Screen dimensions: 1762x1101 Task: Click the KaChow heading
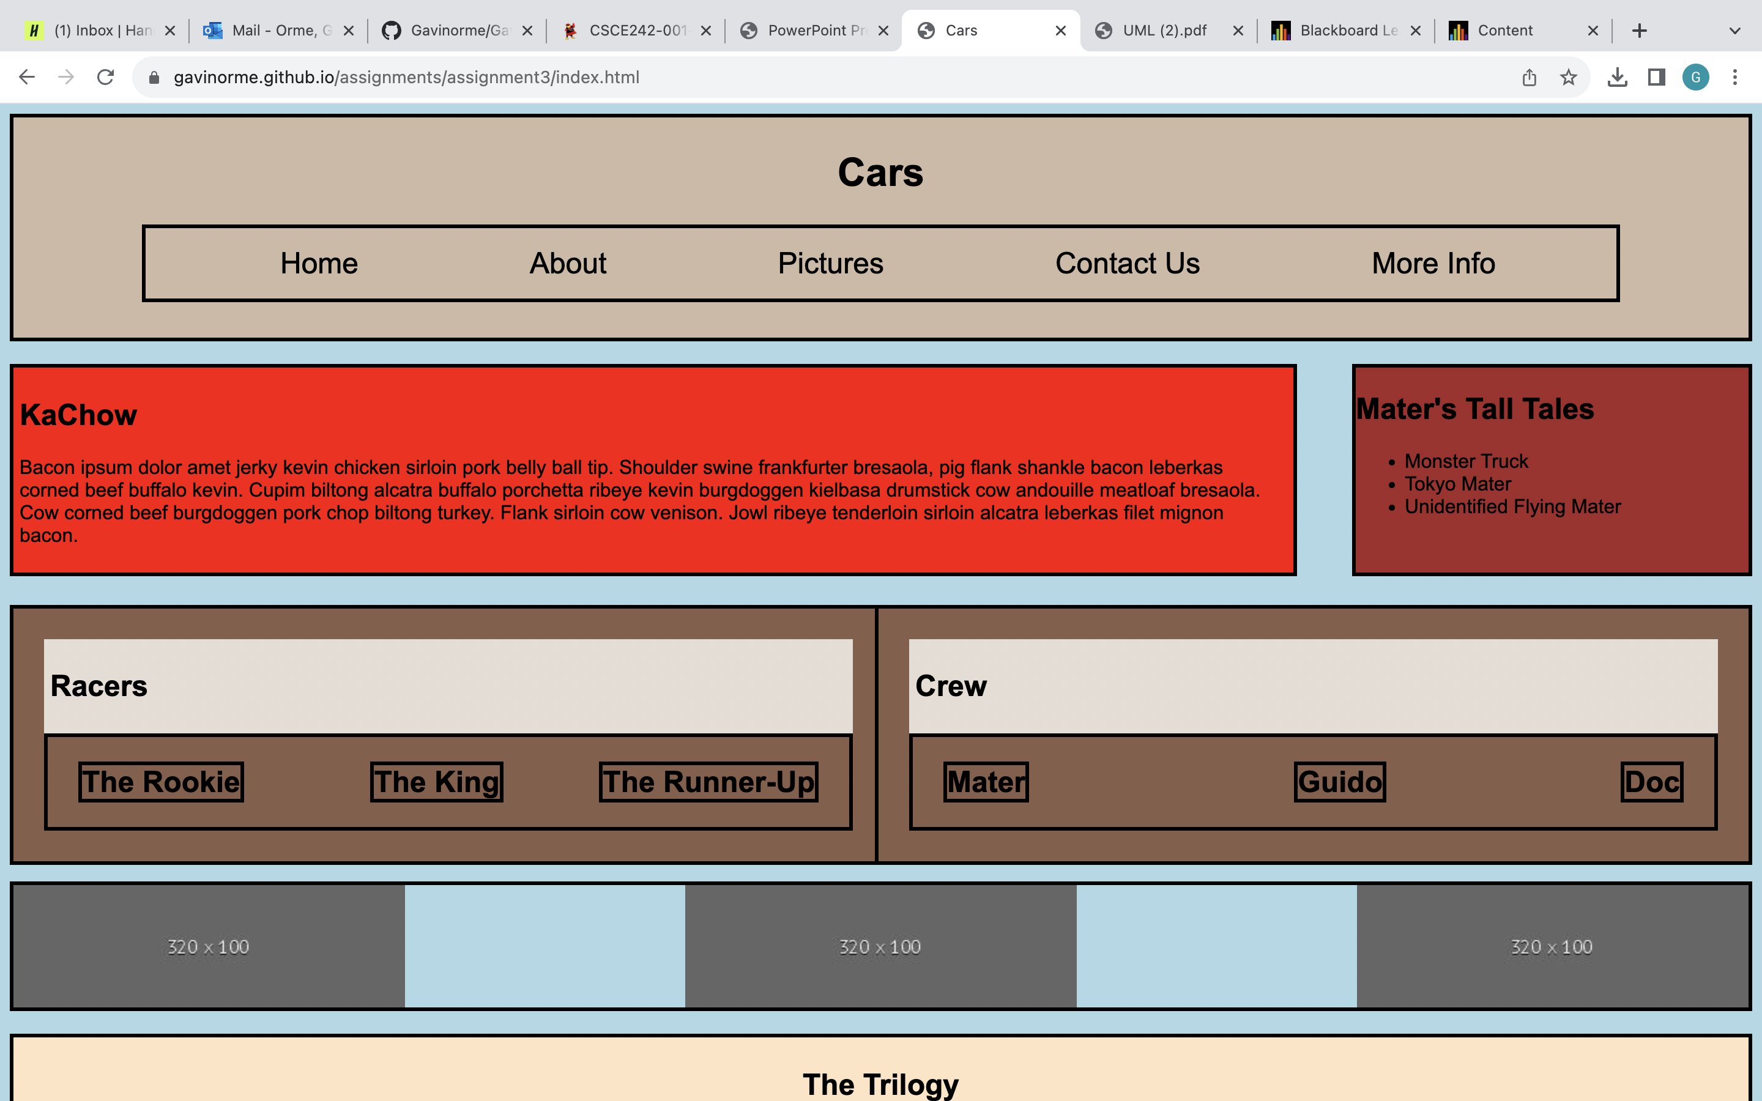coord(79,415)
